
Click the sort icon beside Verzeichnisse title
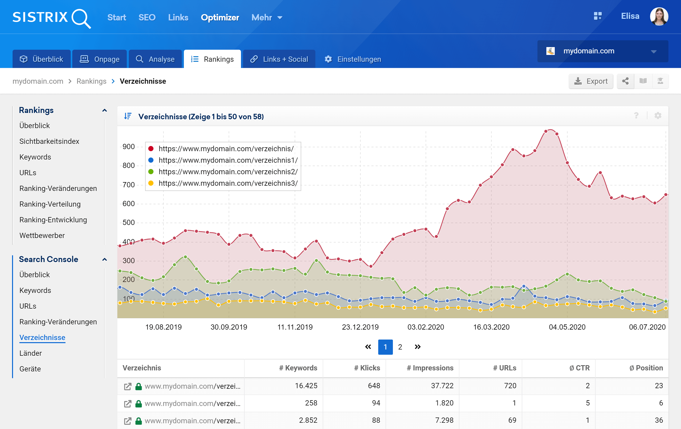tap(128, 116)
